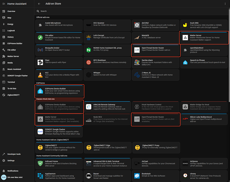Open ESPHome Builder in the sidebar
This screenshot has height=182, width=230.
[17, 43]
